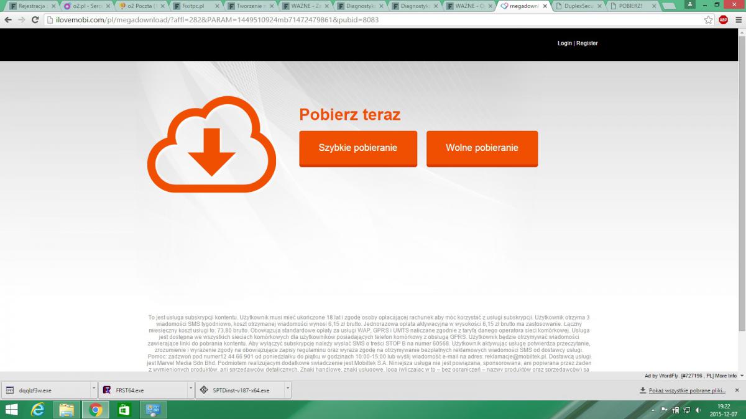Click the Szybkie pobieranie button
Viewport: 746px width, 419px height.
tap(358, 148)
